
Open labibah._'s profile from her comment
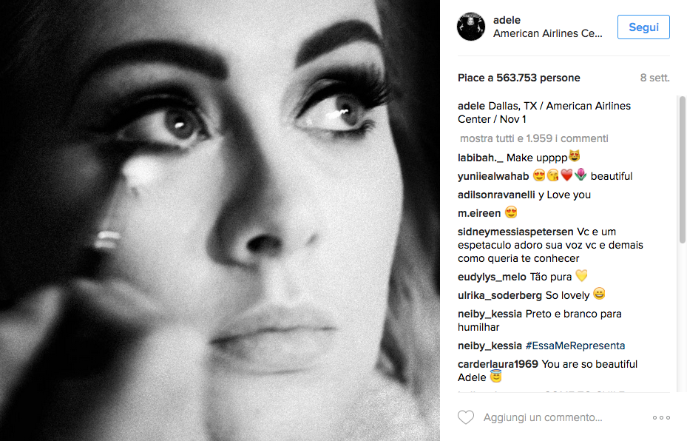click(478, 157)
